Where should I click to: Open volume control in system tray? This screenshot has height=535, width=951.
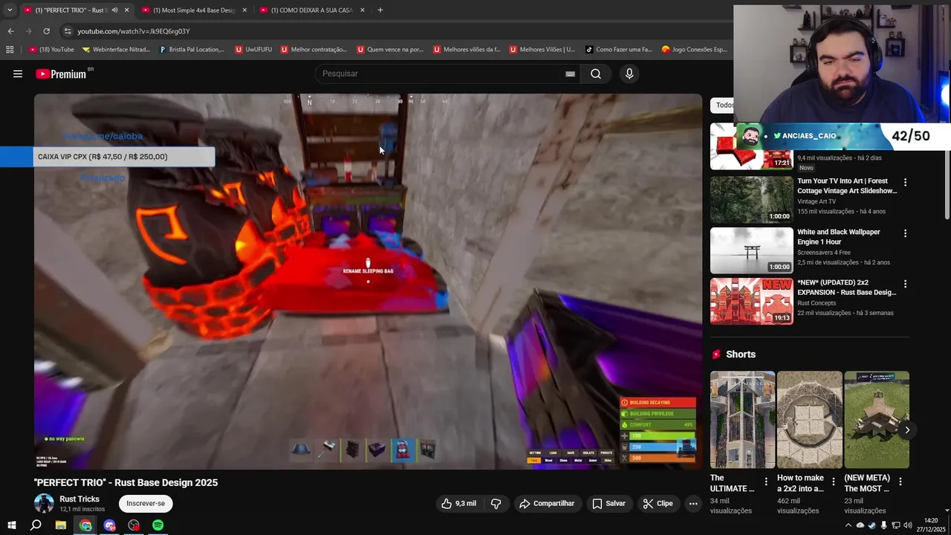[x=907, y=525]
